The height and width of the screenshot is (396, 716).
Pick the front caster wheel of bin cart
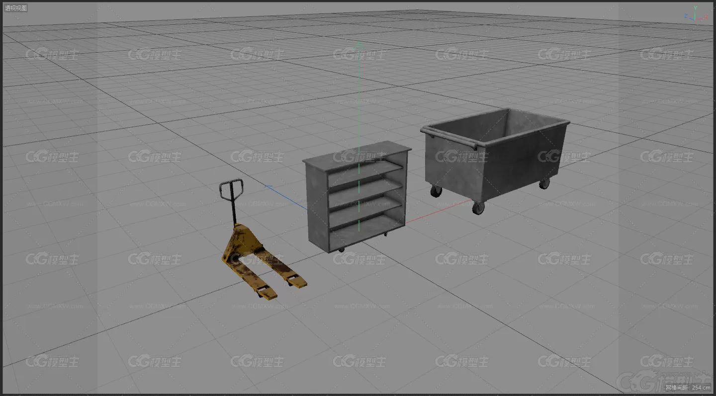(478, 208)
